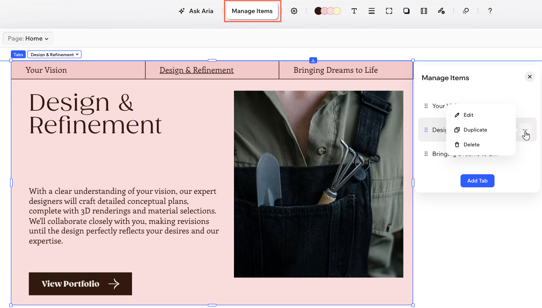This screenshot has width=542, height=308.
Task: Click drag handle of Your Vision item
Action: [426, 106]
